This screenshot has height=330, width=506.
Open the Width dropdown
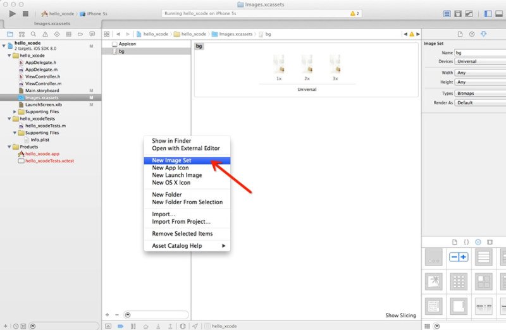pos(480,73)
